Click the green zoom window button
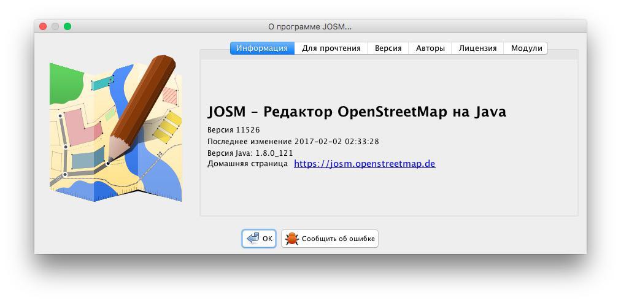Screen dimensions: 621x303 pyautogui.click(x=67, y=26)
